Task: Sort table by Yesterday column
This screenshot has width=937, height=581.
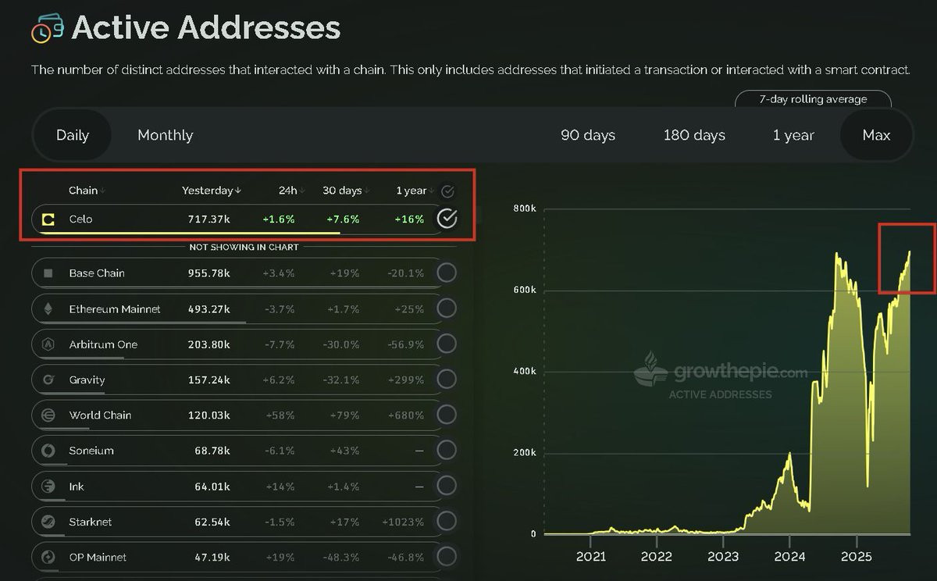Action: (x=211, y=191)
